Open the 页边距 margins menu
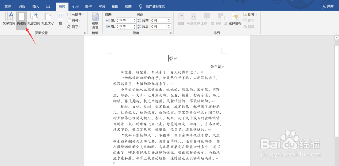The height and width of the screenshot is (166, 339). (22, 20)
